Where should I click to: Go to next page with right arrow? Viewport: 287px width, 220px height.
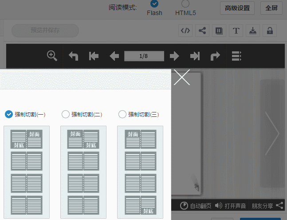[174, 56]
